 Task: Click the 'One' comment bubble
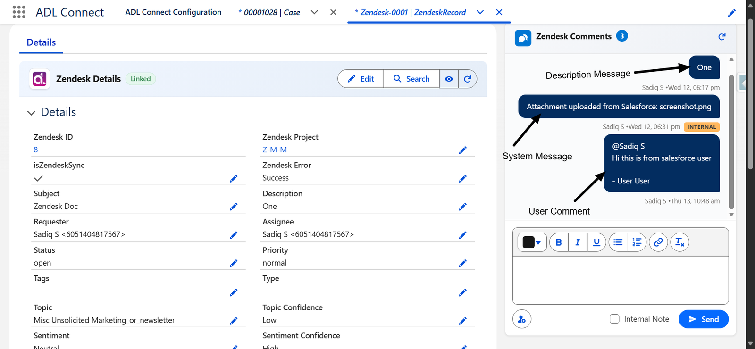[704, 67]
